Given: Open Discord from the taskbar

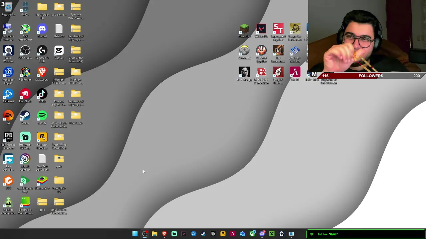Looking at the screenshot, I should [x=262, y=234].
